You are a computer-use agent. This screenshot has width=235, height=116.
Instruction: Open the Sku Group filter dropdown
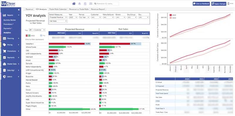coord(132,17)
